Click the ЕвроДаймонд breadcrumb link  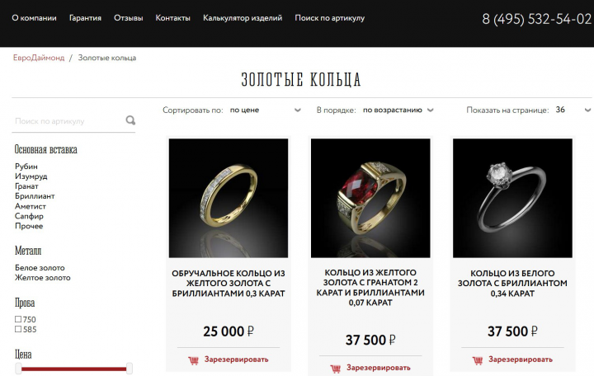(39, 58)
